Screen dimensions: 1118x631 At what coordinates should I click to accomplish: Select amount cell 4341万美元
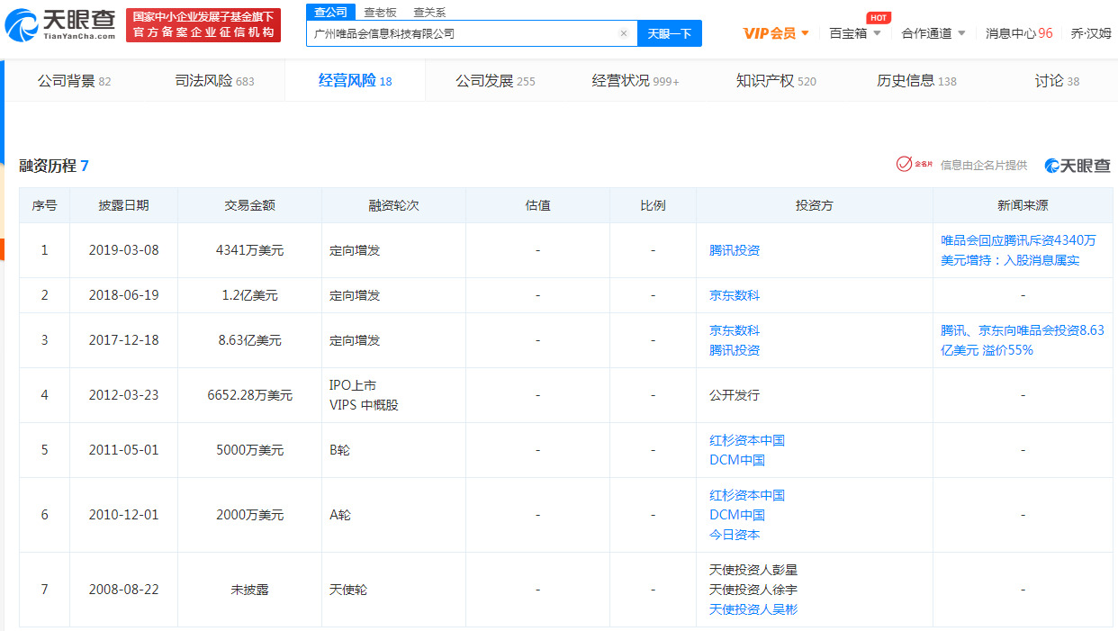(250, 250)
